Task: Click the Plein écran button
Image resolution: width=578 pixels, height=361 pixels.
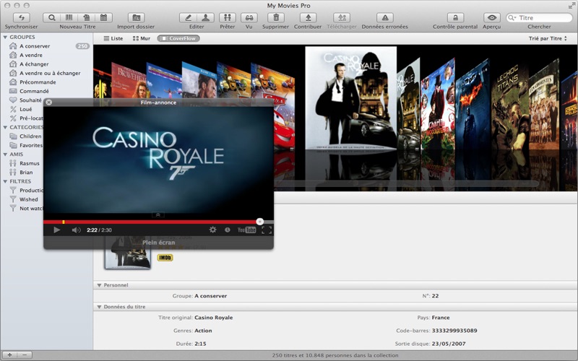Action: coord(158,243)
